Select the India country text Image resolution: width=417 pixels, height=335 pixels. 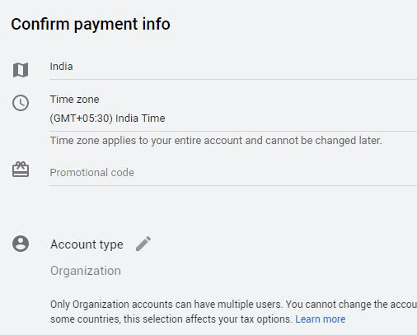pyautogui.click(x=61, y=67)
